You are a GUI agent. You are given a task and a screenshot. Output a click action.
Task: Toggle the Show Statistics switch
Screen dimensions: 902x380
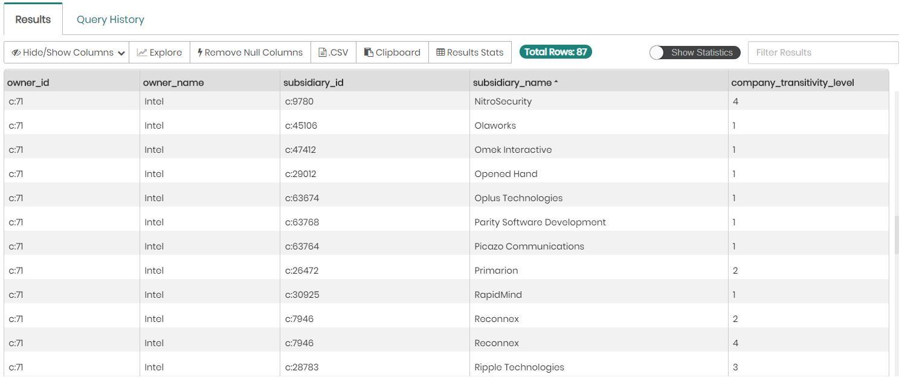pos(695,53)
